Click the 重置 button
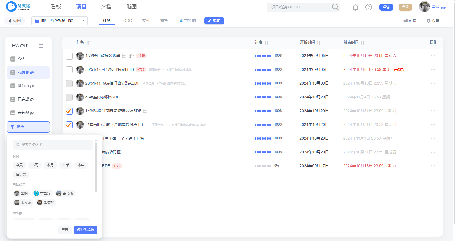The width and height of the screenshot is (455, 241). (65, 230)
